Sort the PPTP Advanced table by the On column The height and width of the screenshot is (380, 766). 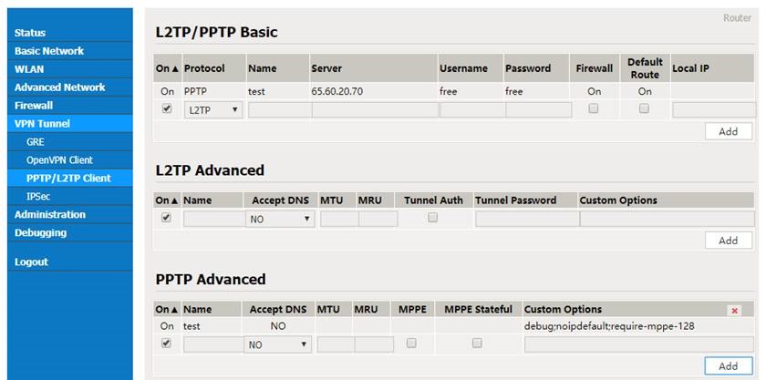point(167,309)
